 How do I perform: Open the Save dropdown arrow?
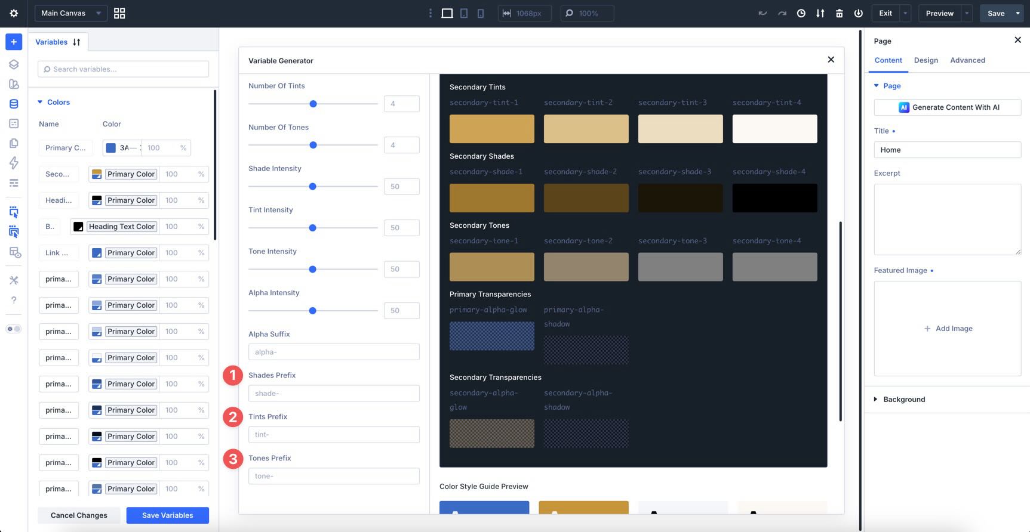pyautogui.click(x=1017, y=13)
